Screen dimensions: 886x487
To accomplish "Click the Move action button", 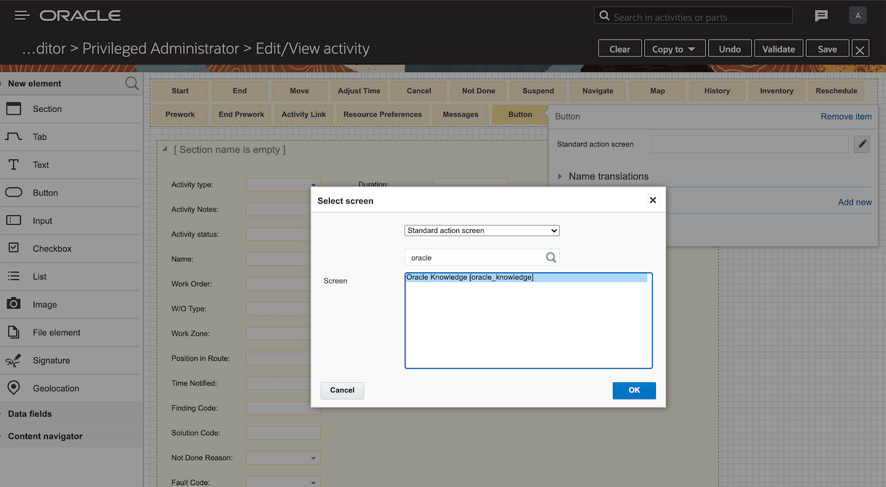I will point(299,91).
